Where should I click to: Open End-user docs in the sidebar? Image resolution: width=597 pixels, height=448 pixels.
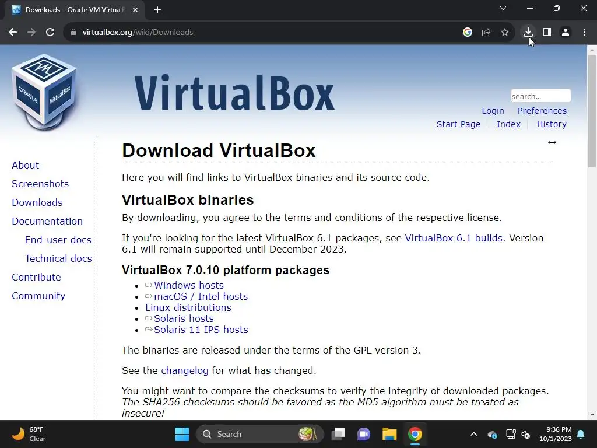point(58,240)
